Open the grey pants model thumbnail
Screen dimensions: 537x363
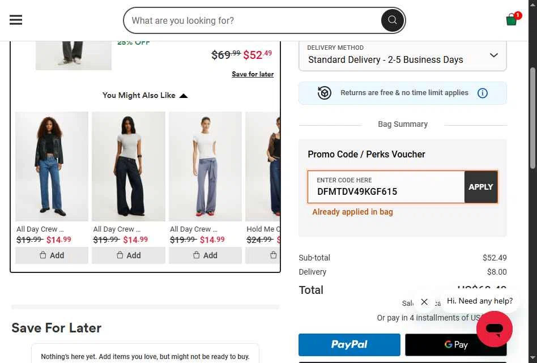click(x=205, y=166)
